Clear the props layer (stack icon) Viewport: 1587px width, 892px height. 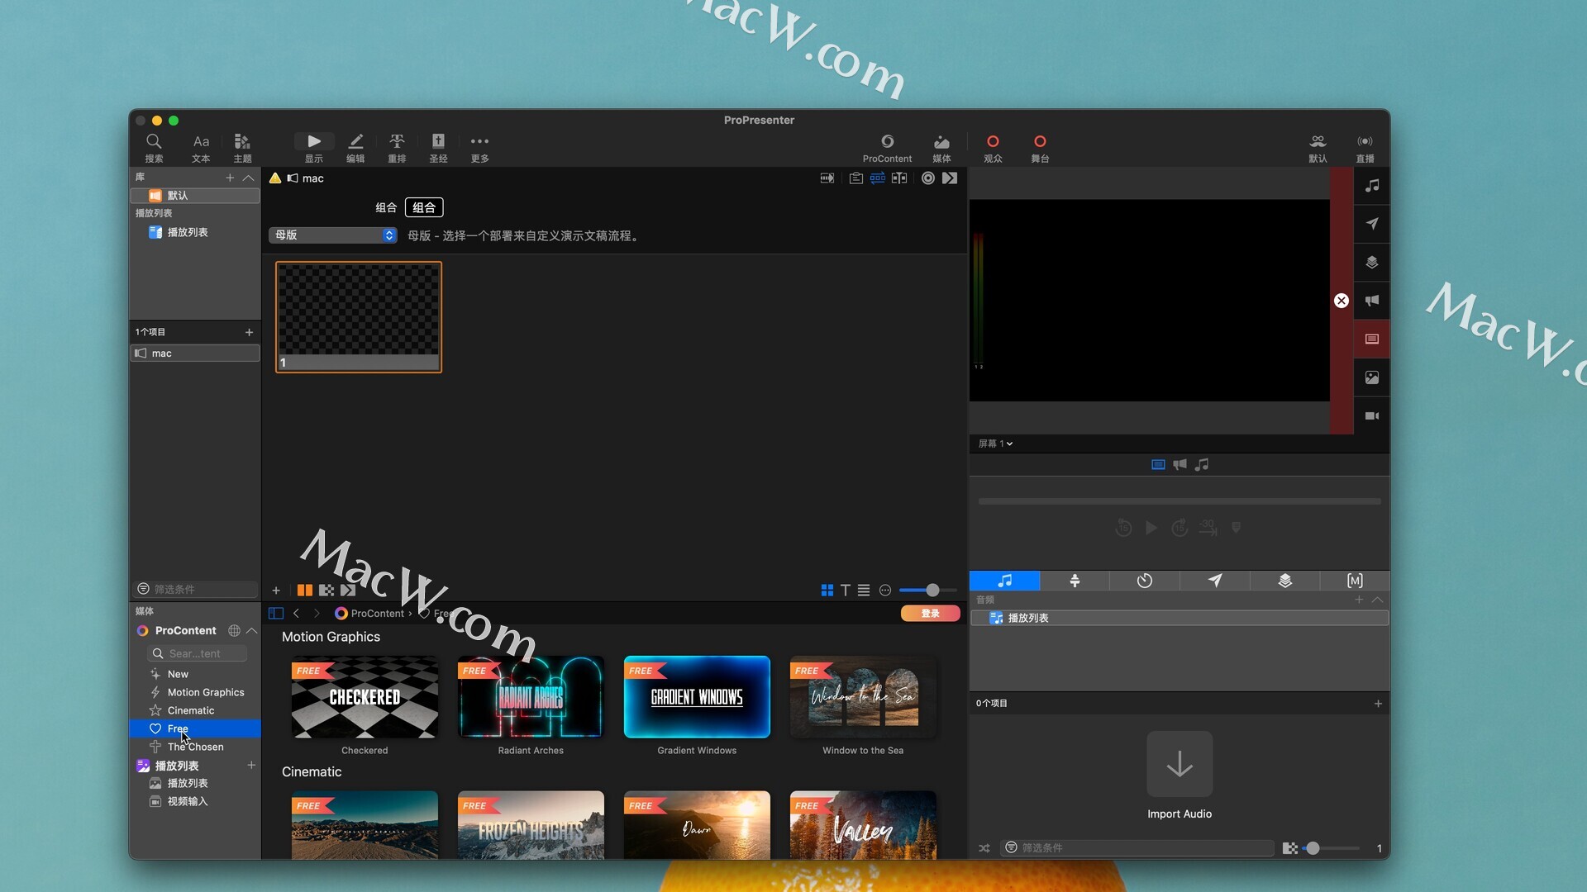pos(1372,263)
